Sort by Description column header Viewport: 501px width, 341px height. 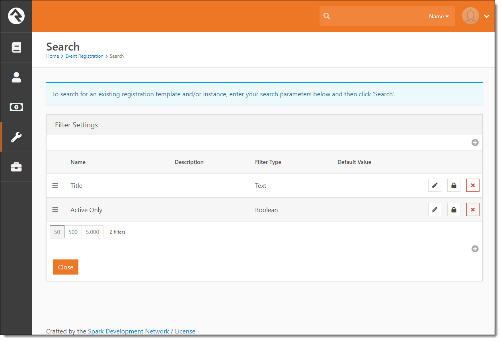(x=189, y=162)
